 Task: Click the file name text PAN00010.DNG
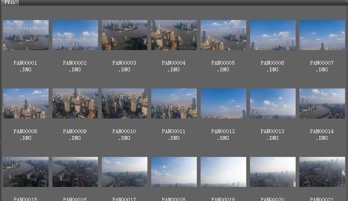tap(125, 135)
